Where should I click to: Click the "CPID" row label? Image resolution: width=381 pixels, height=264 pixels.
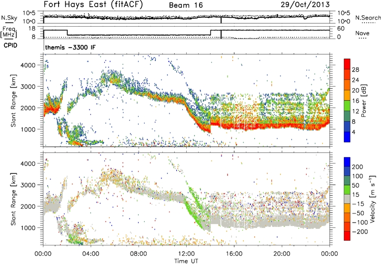coord(10,45)
